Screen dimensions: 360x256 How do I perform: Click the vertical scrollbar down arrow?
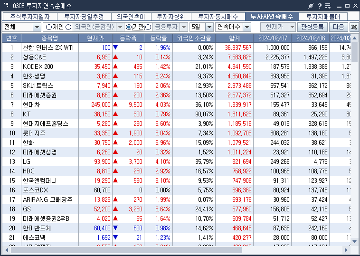354,242
